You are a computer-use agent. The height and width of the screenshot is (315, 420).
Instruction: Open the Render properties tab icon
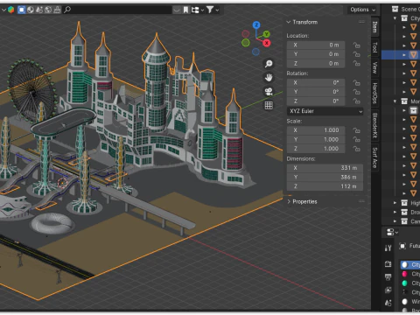click(388, 264)
